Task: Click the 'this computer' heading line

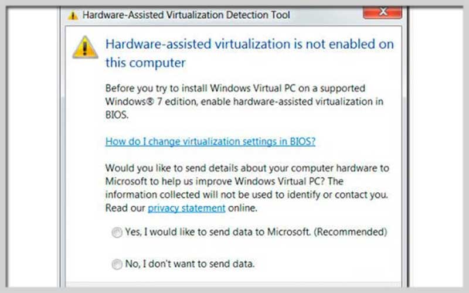Action: (x=145, y=63)
